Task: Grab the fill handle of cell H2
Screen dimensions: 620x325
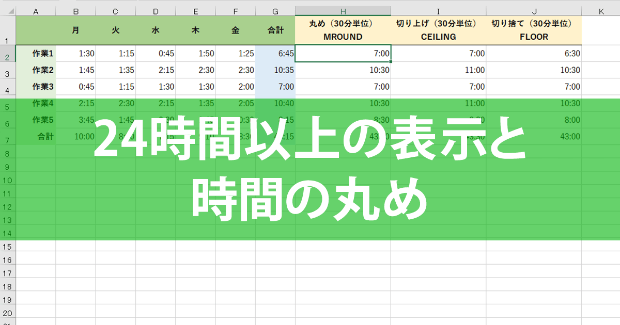Action: (391, 61)
